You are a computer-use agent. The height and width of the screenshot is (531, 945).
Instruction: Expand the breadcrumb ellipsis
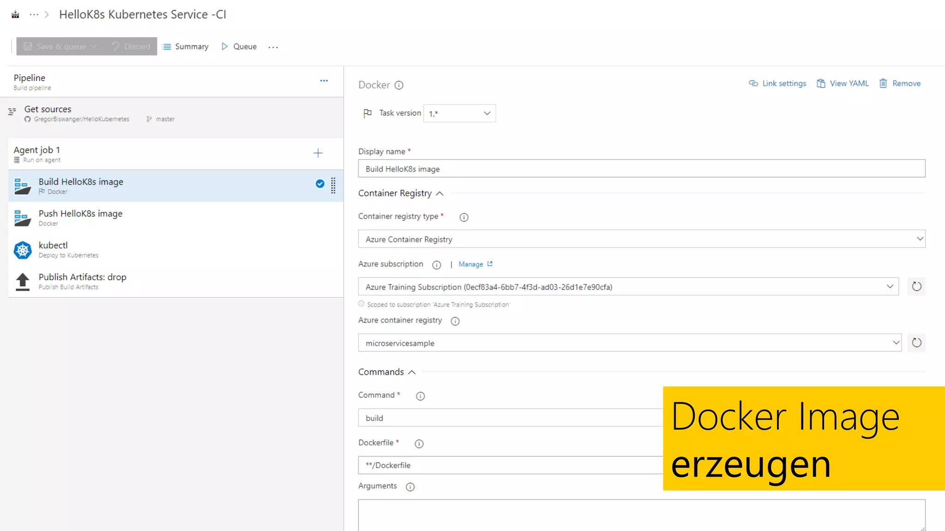[34, 15]
